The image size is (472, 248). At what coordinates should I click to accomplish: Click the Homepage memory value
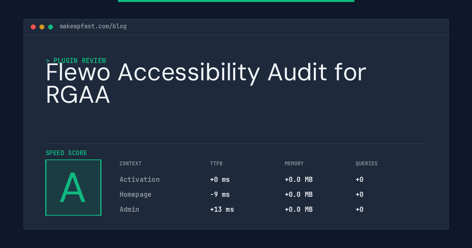(299, 194)
